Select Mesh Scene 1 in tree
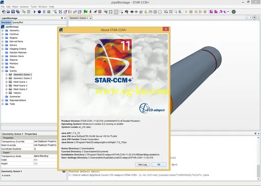261x186 pixels. (x=20, y=82)
